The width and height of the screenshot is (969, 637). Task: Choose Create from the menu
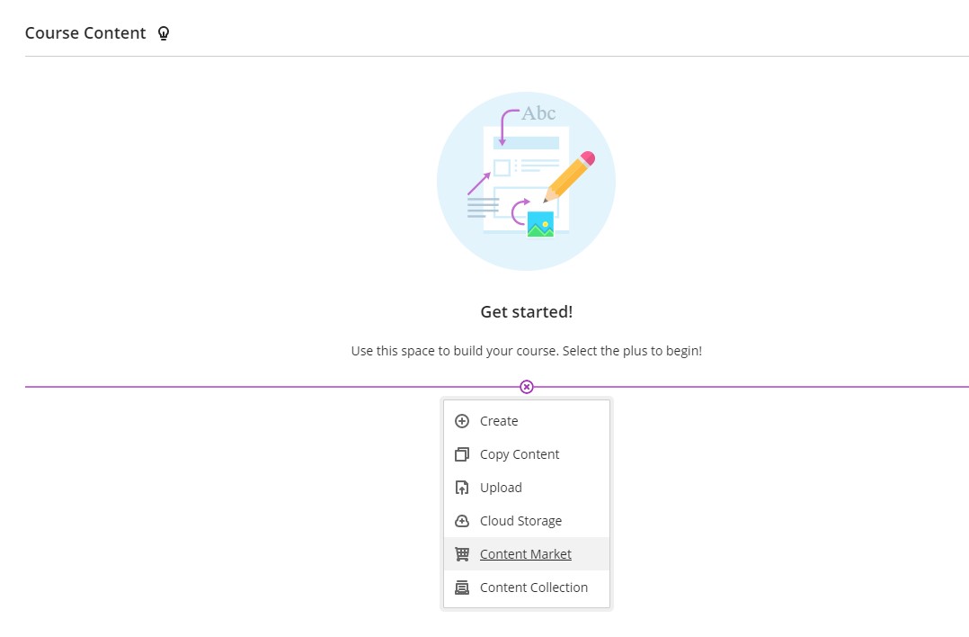[x=527, y=421]
